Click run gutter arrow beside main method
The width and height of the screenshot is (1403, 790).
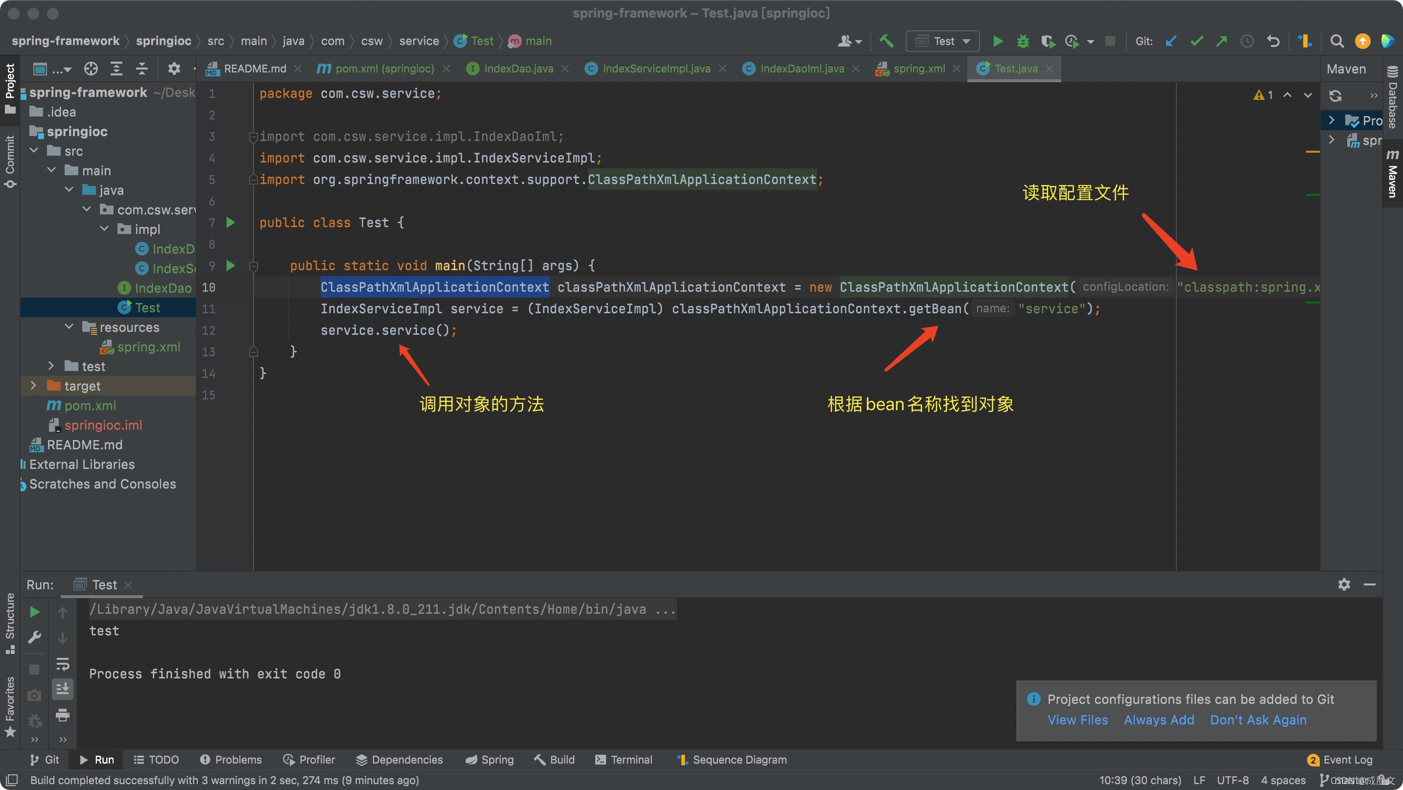(x=231, y=266)
